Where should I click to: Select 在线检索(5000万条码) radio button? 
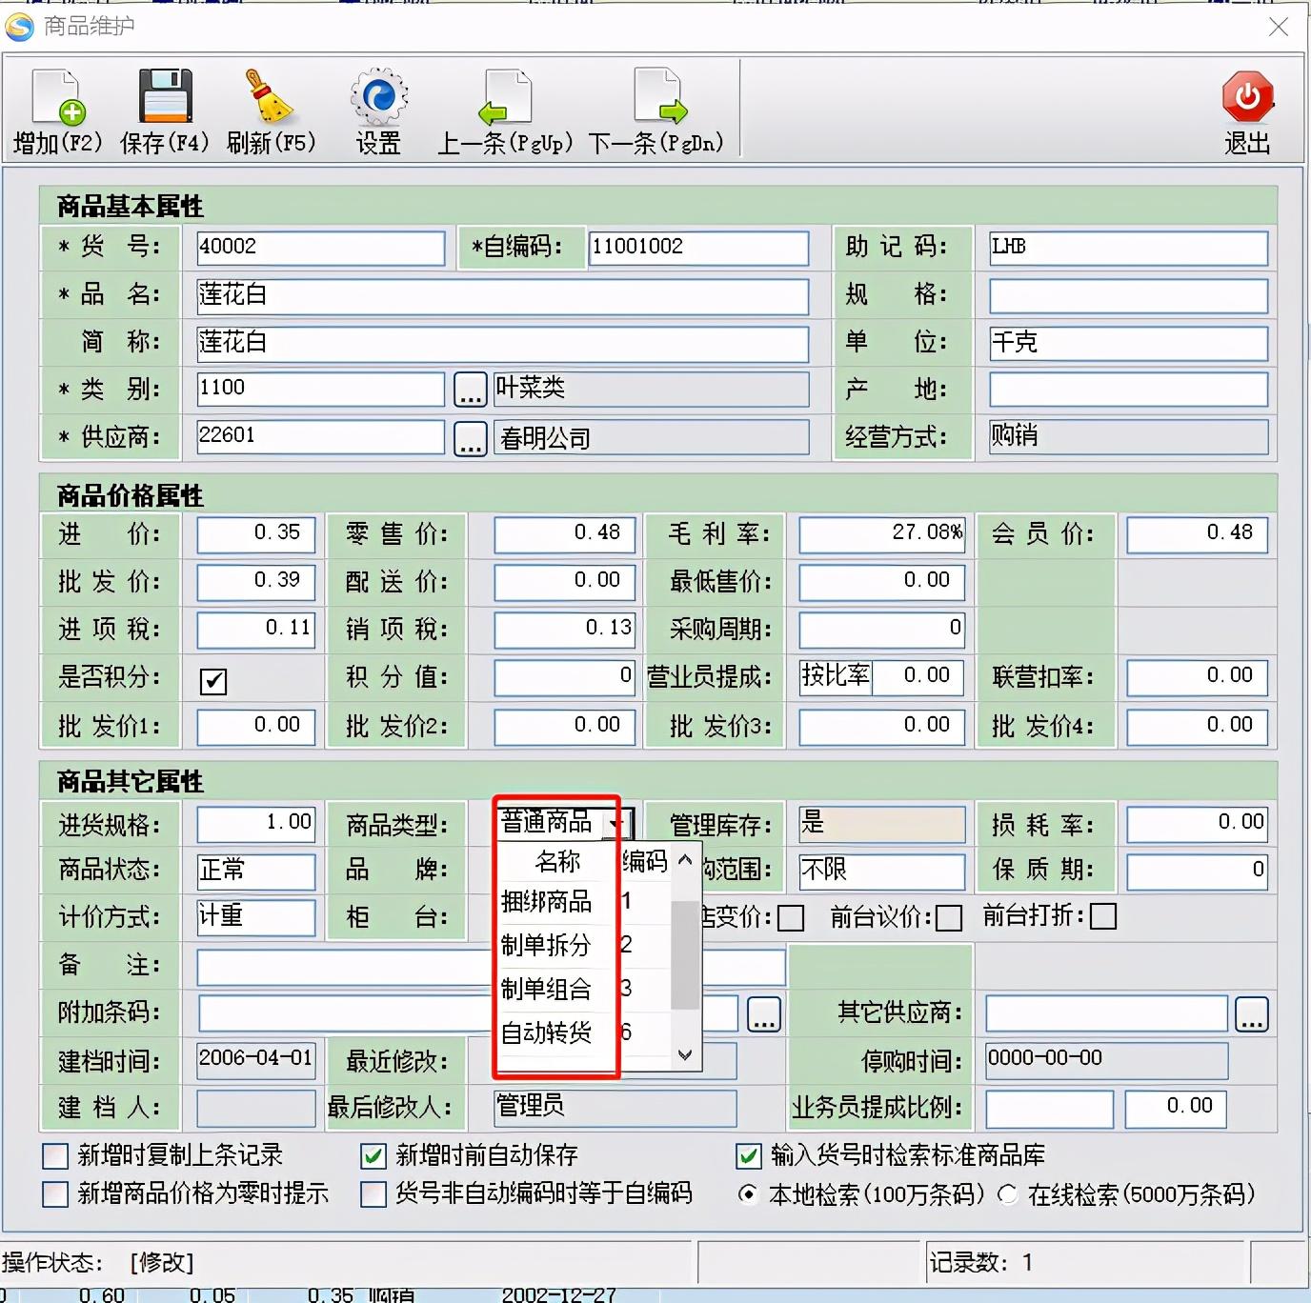tap(1008, 1194)
